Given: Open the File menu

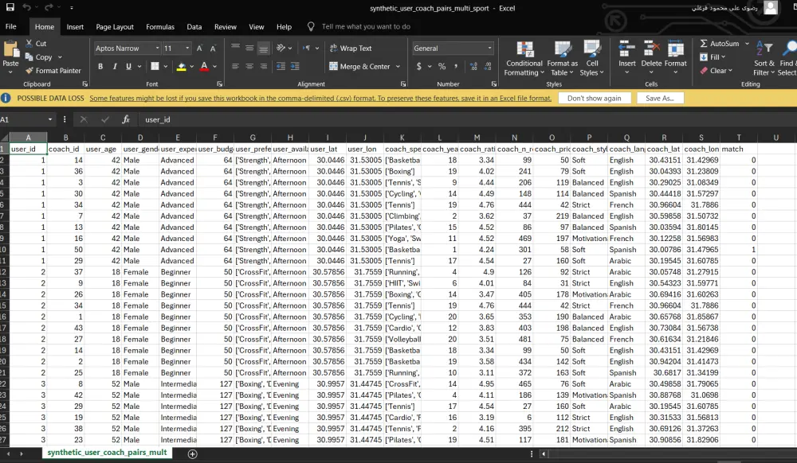Looking at the screenshot, I should tap(10, 26).
